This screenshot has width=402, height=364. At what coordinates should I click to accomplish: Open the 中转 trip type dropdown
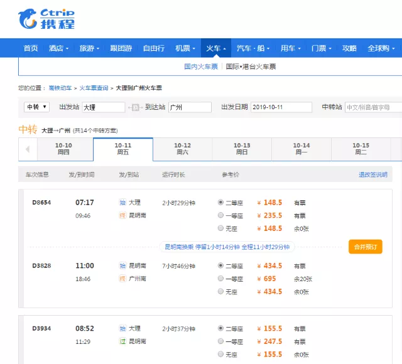pos(36,107)
